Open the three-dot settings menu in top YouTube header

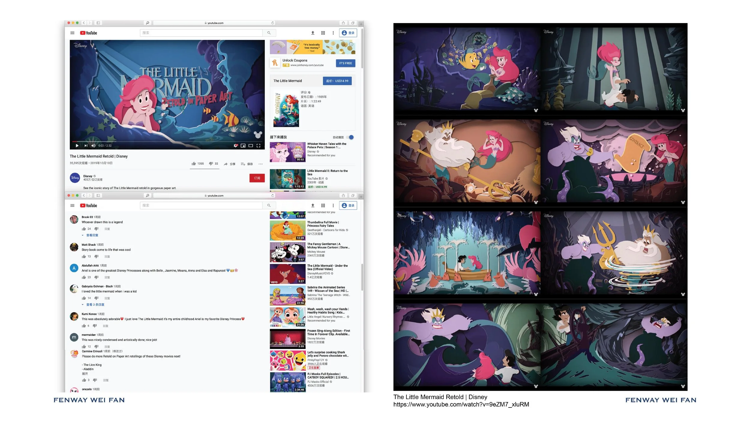tap(333, 33)
